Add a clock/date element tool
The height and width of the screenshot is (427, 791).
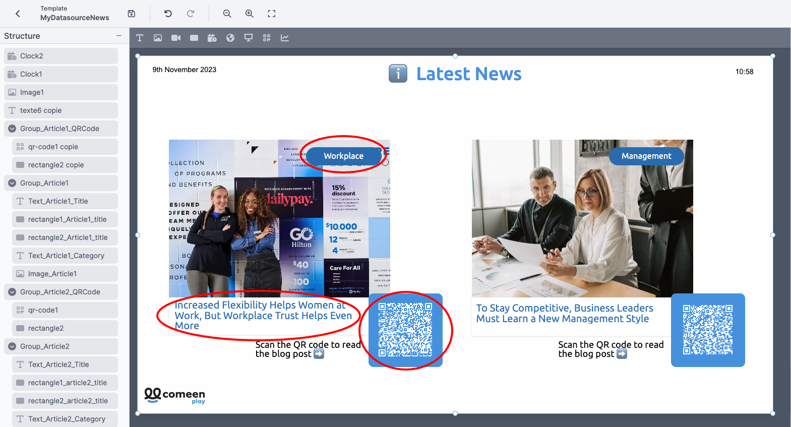coord(212,38)
